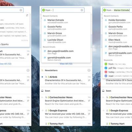Open the Corinechester News email in the right window
This screenshot has height=132, width=132.
click(116, 101)
